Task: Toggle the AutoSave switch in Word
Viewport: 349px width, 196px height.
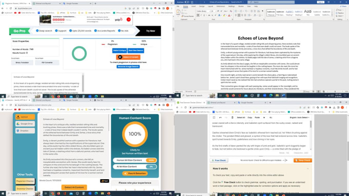Action: coord(186,2)
